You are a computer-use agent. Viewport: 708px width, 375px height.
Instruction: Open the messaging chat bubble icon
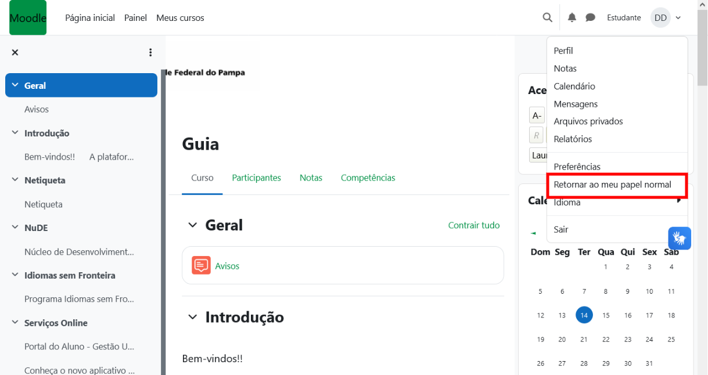pos(590,17)
